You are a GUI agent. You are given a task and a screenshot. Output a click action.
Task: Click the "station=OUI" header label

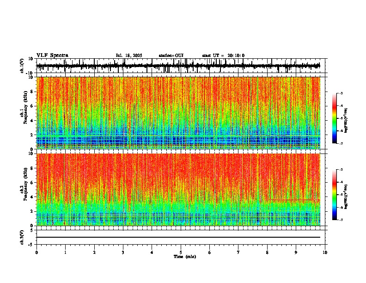click(x=171, y=55)
